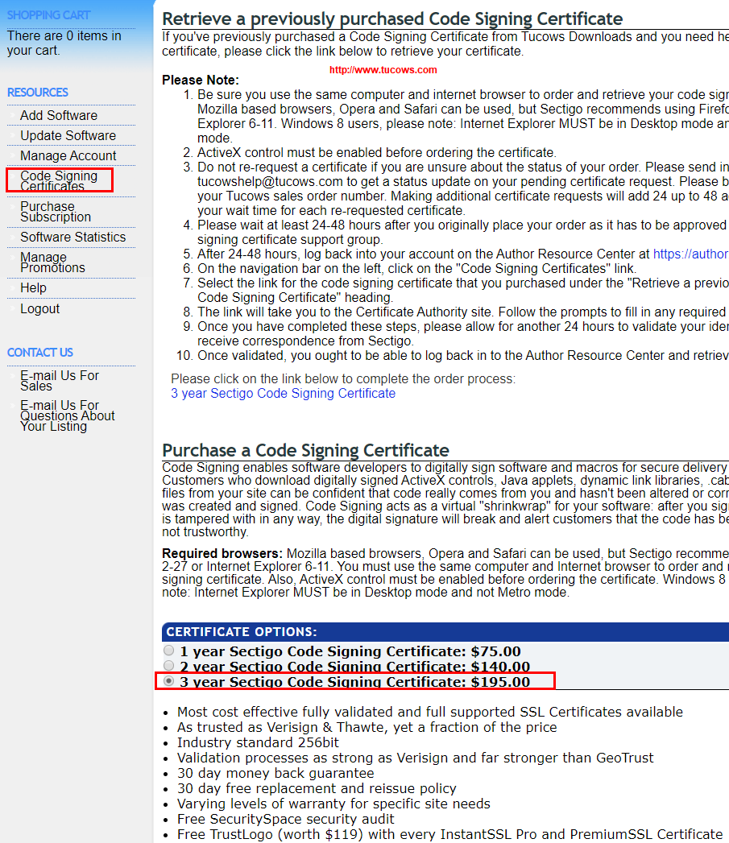Select the 1 year Sectigo certificate radio button

tap(168, 651)
